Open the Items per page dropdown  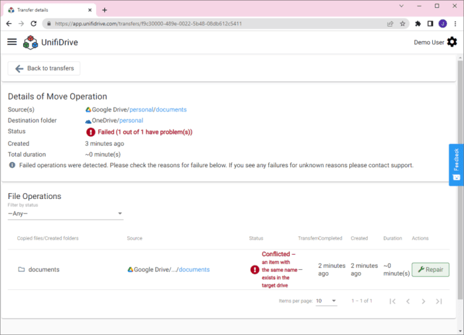coord(325,301)
